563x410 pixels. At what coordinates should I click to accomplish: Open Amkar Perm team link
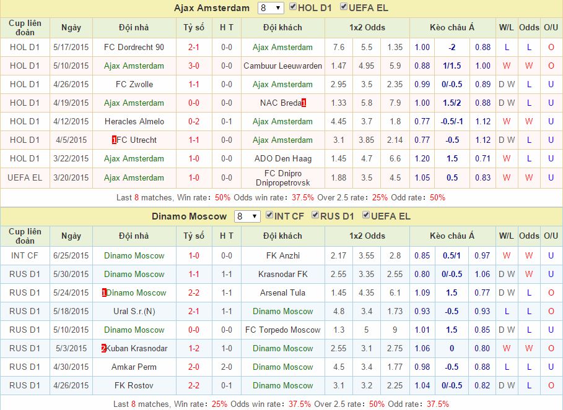(x=134, y=367)
